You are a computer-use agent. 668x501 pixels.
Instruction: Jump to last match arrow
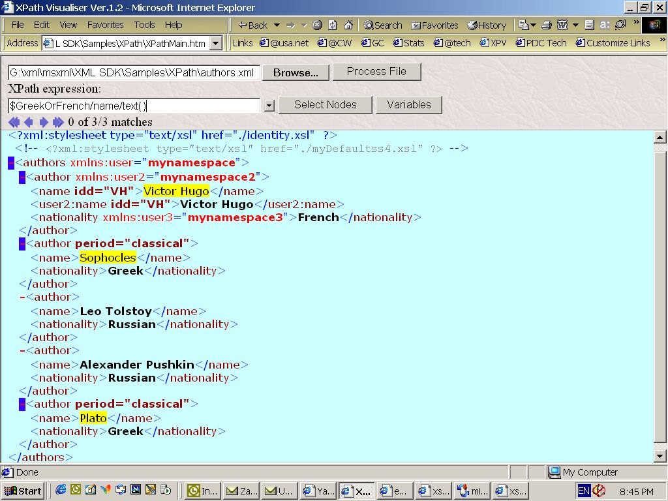[58, 122]
